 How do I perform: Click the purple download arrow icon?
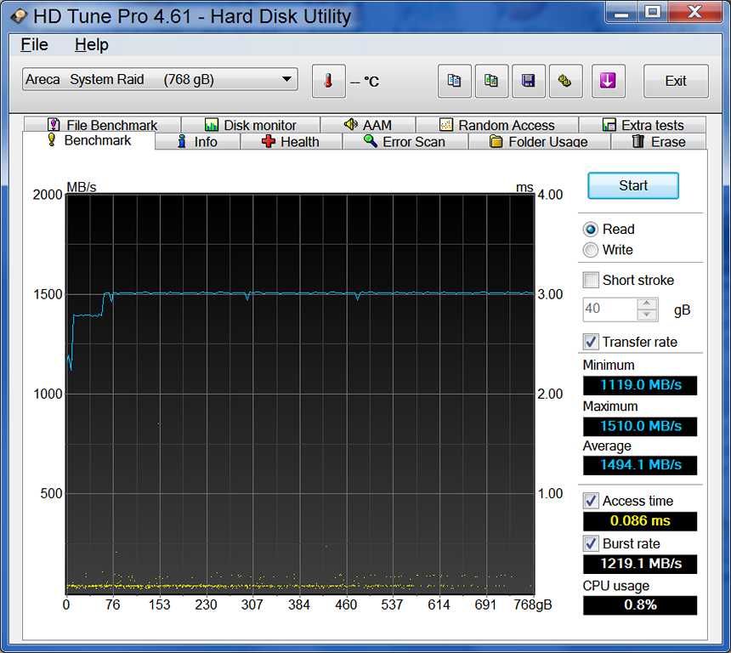[608, 81]
